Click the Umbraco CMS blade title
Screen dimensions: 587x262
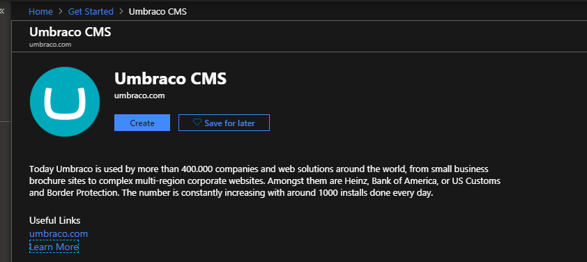pos(70,32)
